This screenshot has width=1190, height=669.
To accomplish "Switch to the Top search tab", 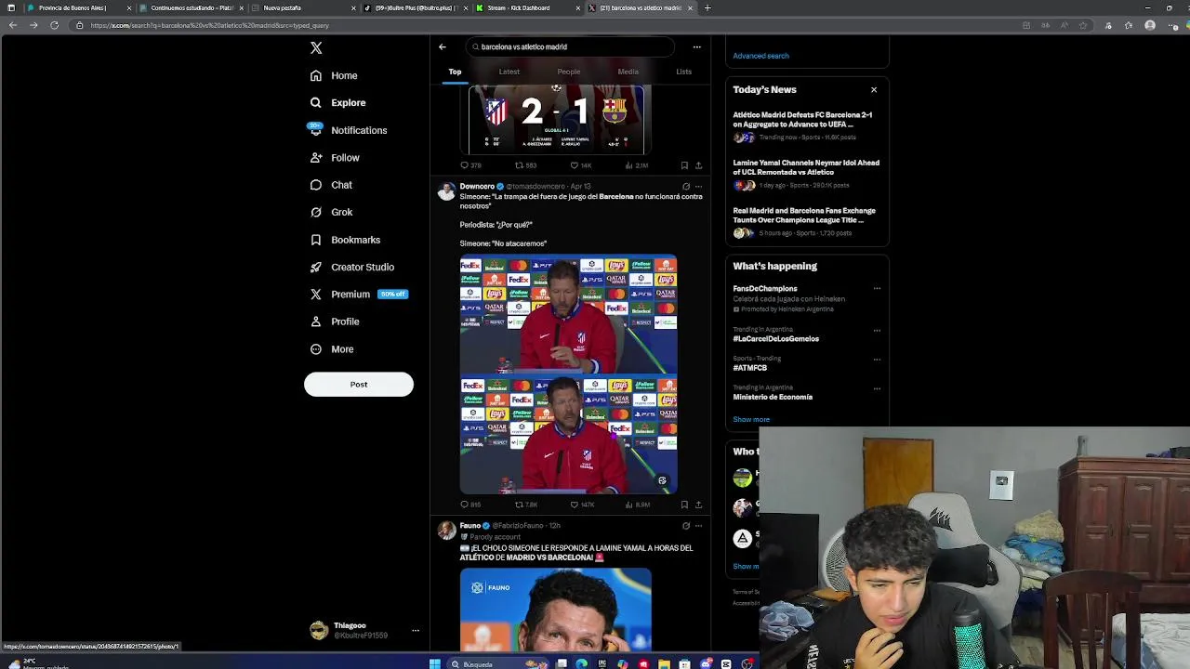I will [x=455, y=72].
